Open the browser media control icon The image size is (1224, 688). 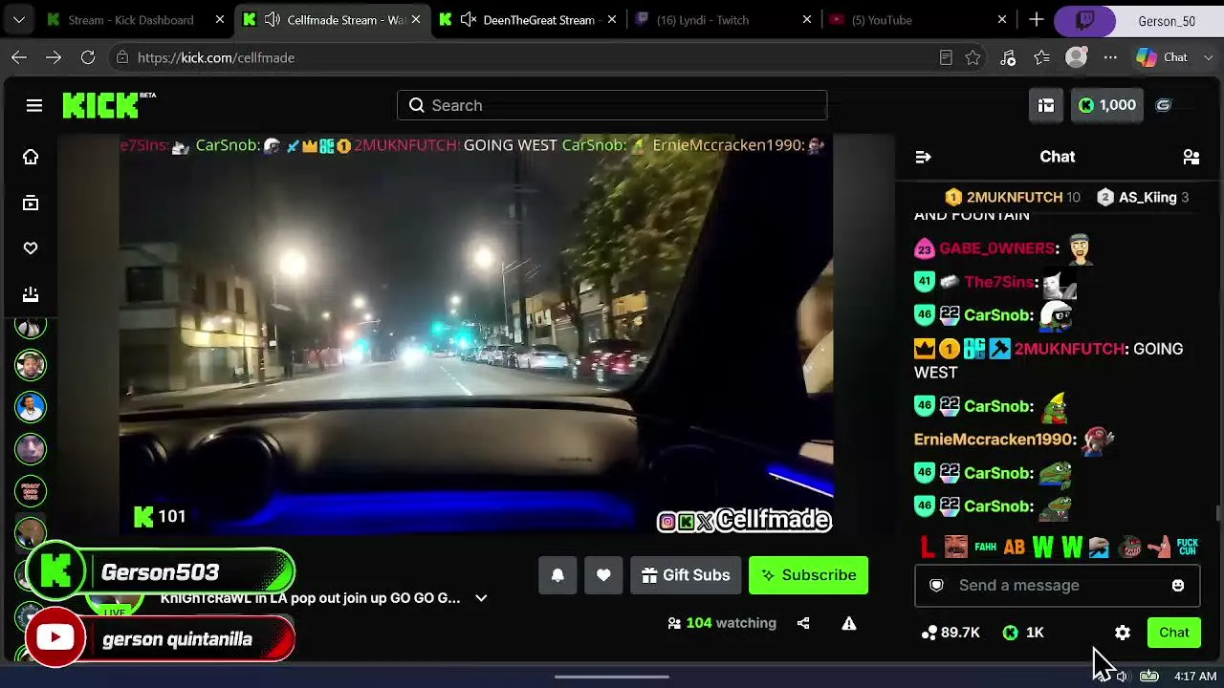coord(1008,58)
